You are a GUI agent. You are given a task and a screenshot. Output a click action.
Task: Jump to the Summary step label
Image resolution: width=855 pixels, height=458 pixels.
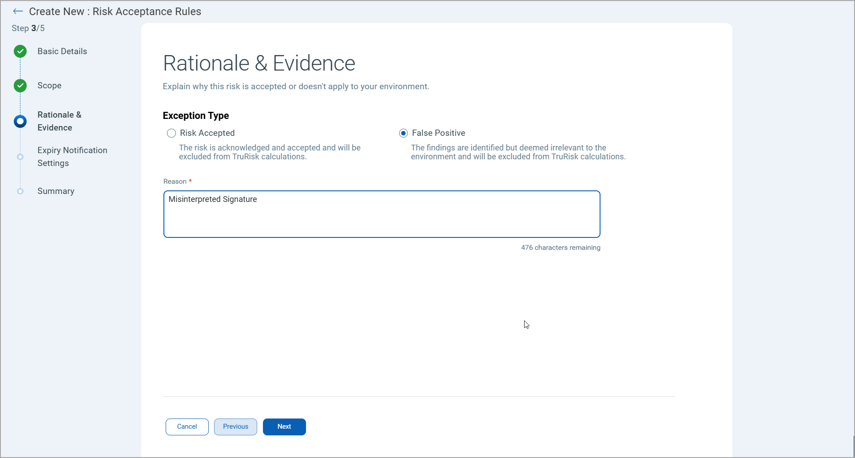[x=56, y=191]
